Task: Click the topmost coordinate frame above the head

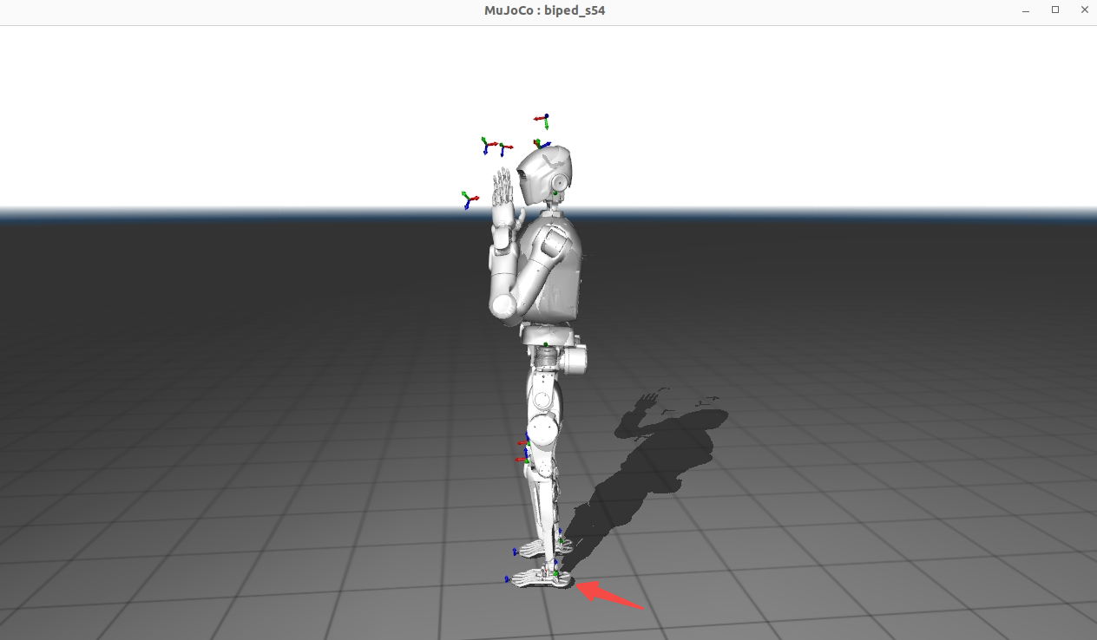Action: 542,119
